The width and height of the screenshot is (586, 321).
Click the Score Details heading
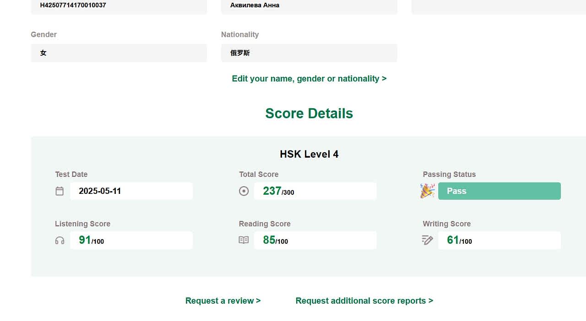click(x=309, y=113)
